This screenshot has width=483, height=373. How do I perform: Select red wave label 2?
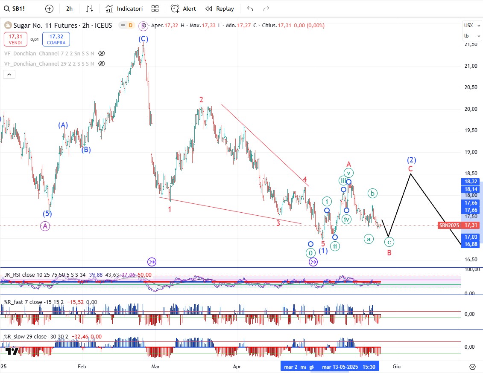tap(201, 100)
